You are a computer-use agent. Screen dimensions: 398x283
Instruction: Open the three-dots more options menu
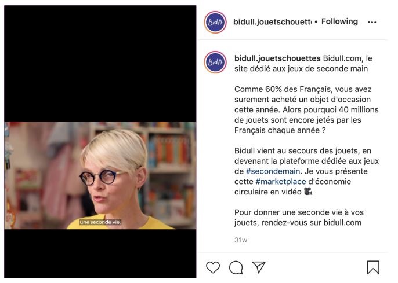(x=372, y=22)
